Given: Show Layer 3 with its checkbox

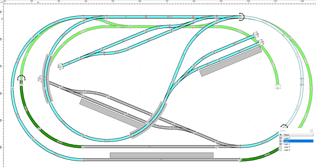Looking at the screenshot, I should 280,147.
